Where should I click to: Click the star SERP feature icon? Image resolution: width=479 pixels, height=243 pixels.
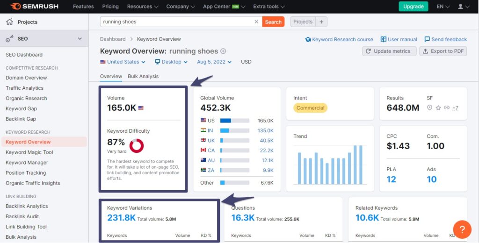[438, 107]
